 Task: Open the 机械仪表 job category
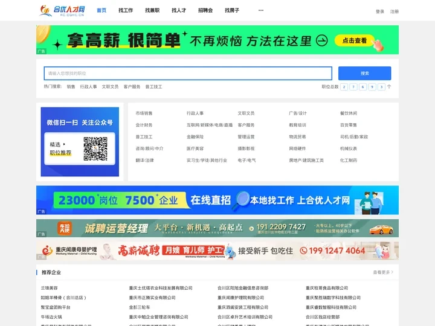click(x=349, y=149)
